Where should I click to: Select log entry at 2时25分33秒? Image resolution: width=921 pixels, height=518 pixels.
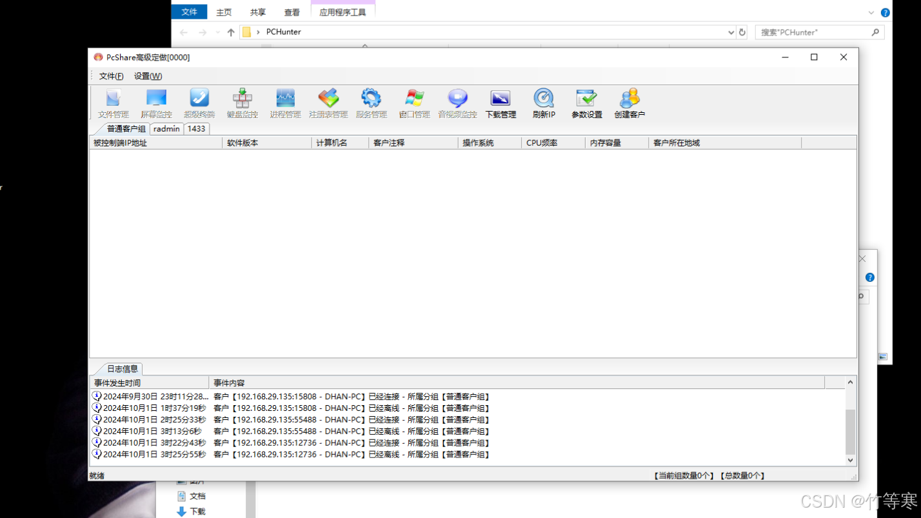click(468, 420)
